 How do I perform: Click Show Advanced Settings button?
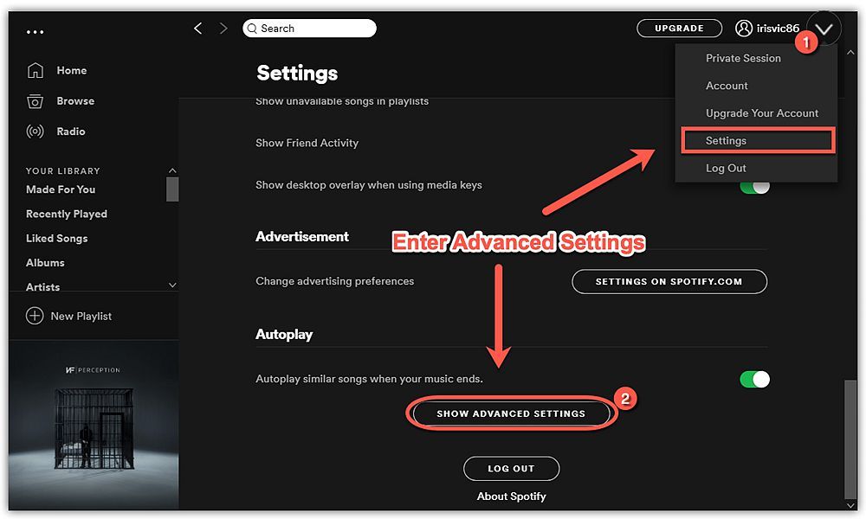click(x=511, y=413)
